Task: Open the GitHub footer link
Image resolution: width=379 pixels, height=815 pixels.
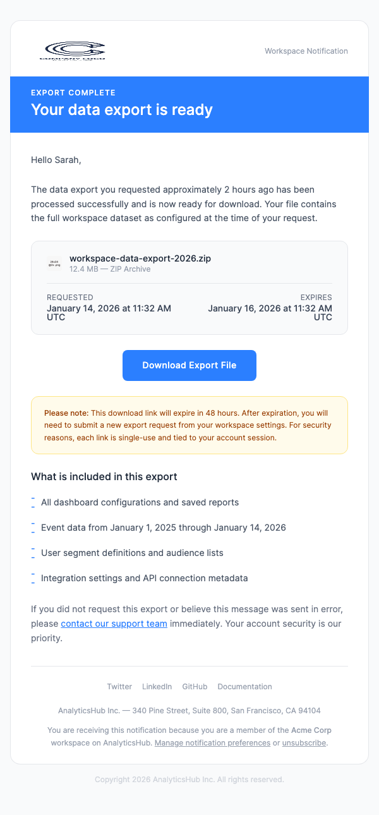Action: [195, 686]
